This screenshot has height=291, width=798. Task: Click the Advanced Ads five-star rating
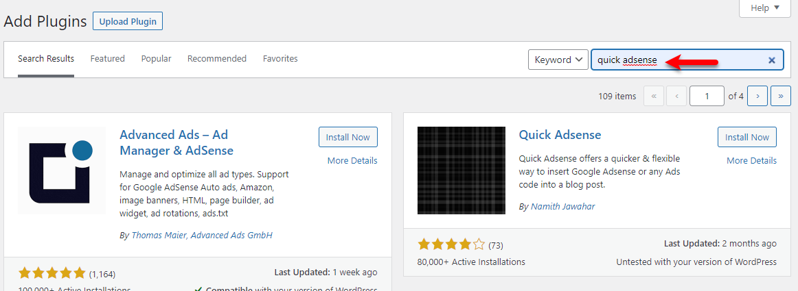pyautogui.click(x=52, y=274)
